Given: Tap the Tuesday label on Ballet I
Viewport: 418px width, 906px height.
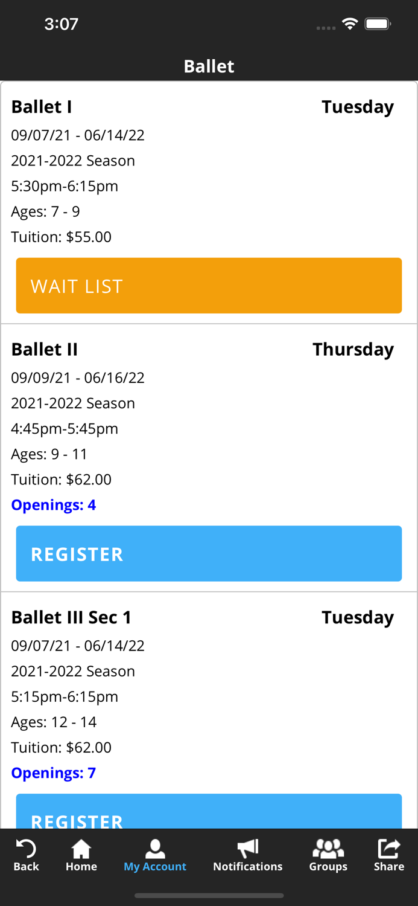Looking at the screenshot, I should tap(357, 106).
